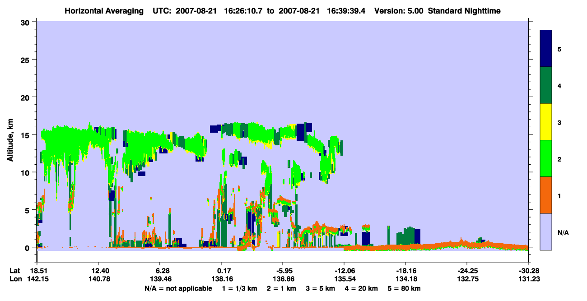
Task: Click the start time '16:26:10.7' in title
Action: tap(245, 10)
